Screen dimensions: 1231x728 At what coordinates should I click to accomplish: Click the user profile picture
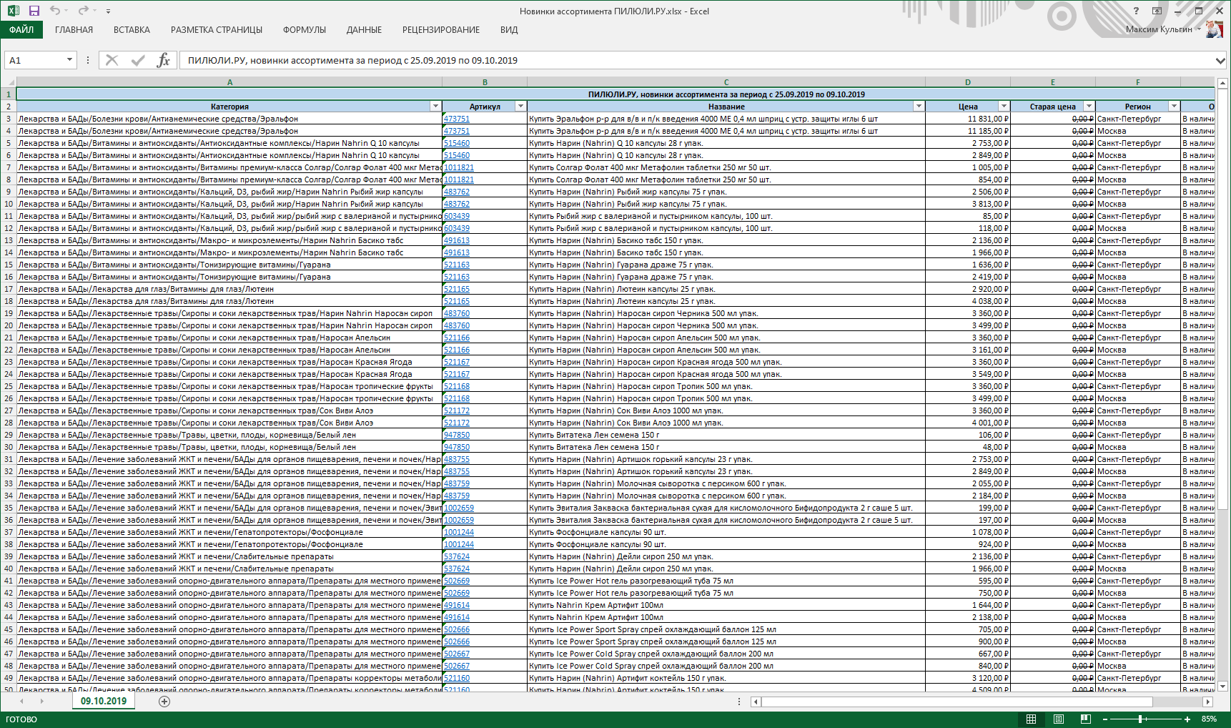click(1214, 29)
